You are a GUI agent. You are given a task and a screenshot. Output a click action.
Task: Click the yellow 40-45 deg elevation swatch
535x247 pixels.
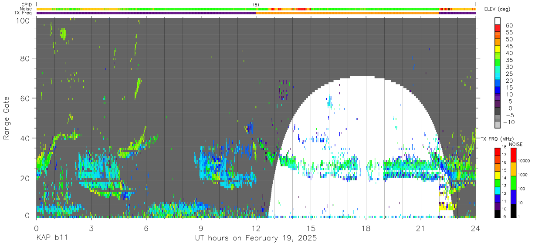(x=498, y=49)
